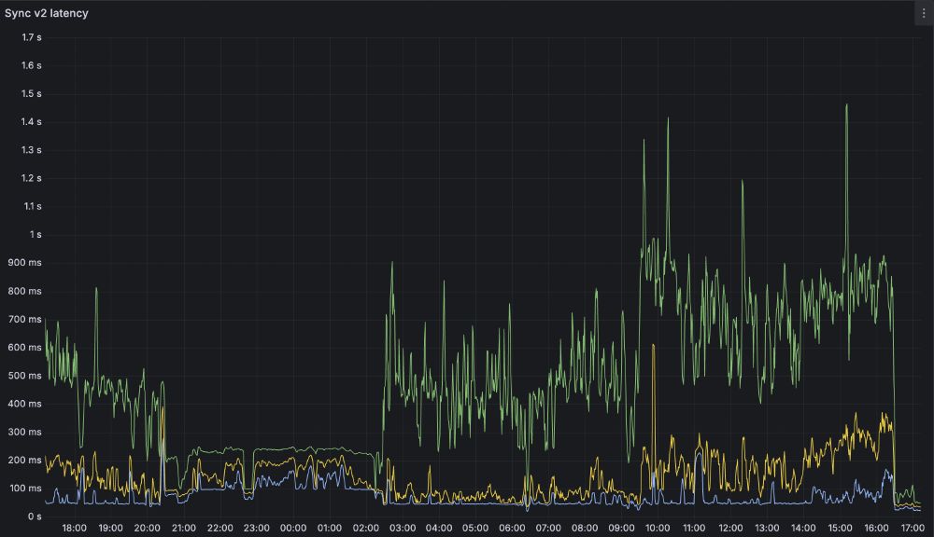Image resolution: width=934 pixels, height=537 pixels.
Task: Click the 09:00 x-axis time label
Action: (x=621, y=528)
